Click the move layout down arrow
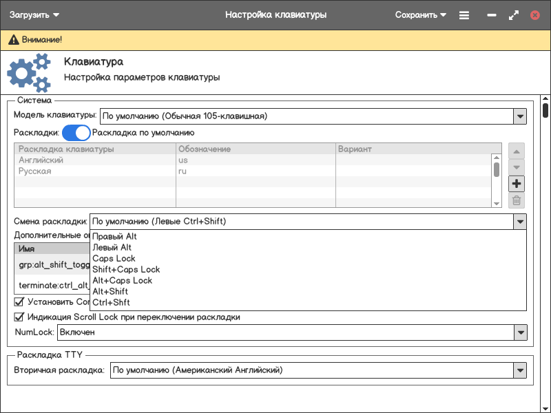The height and width of the screenshot is (413, 551). point(517,167)
